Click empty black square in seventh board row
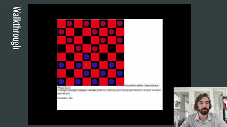 click(x=70, y=73)
